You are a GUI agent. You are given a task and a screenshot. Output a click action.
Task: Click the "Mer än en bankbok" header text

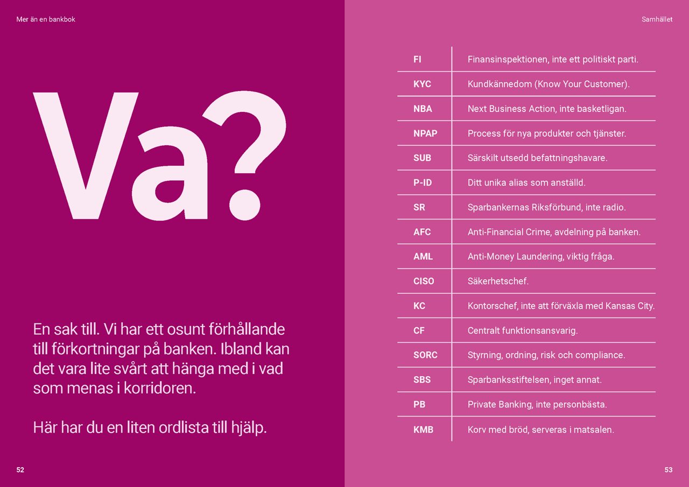point(46,19)
